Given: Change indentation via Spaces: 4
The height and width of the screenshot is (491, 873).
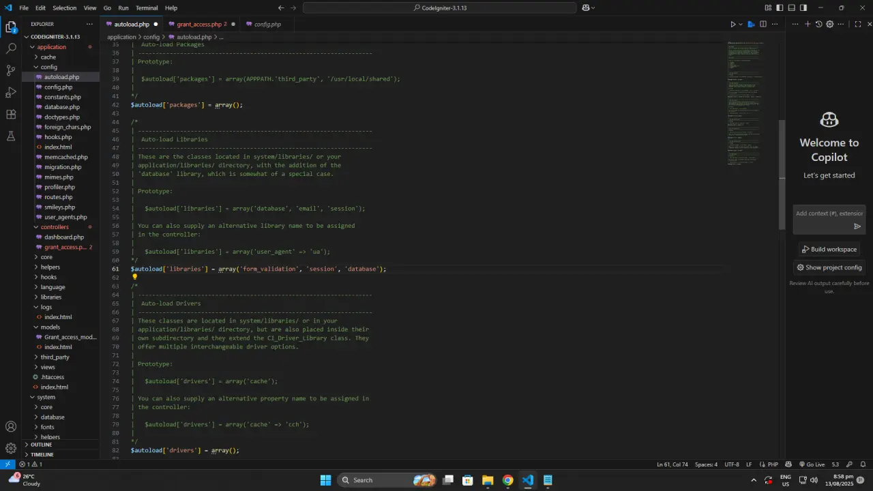Looking at the screenshot, I should [x=706, y=464].
